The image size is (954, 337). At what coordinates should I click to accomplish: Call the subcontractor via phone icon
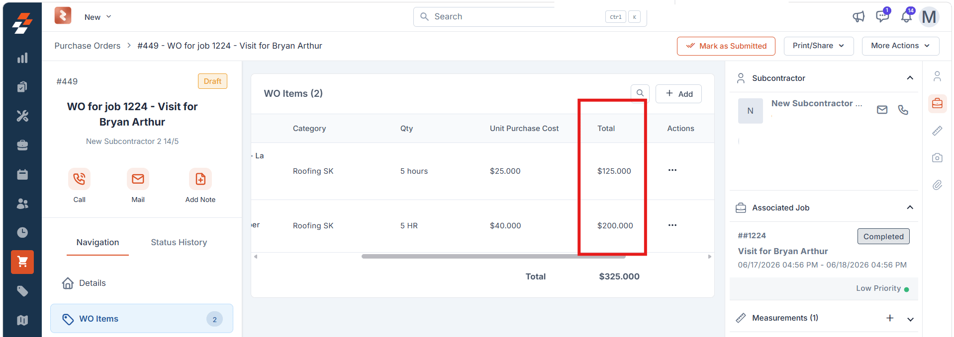[x=903, y=110]
